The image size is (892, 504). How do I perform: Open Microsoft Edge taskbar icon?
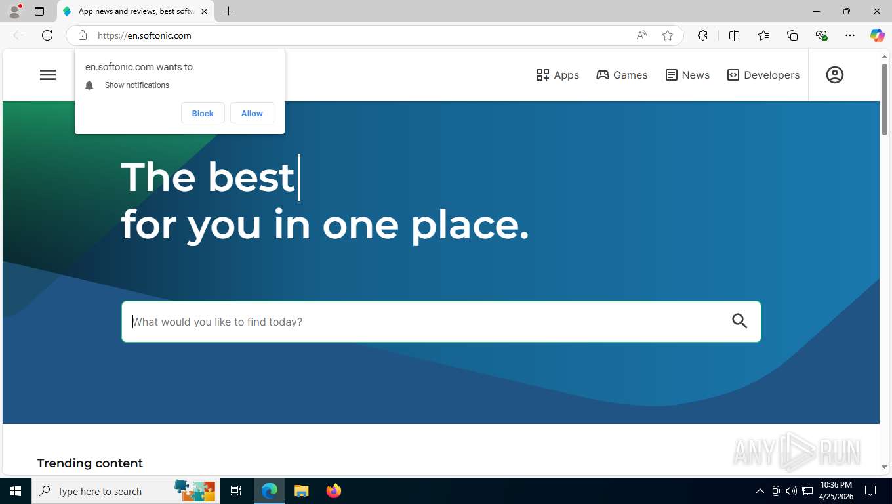[270, 491]
